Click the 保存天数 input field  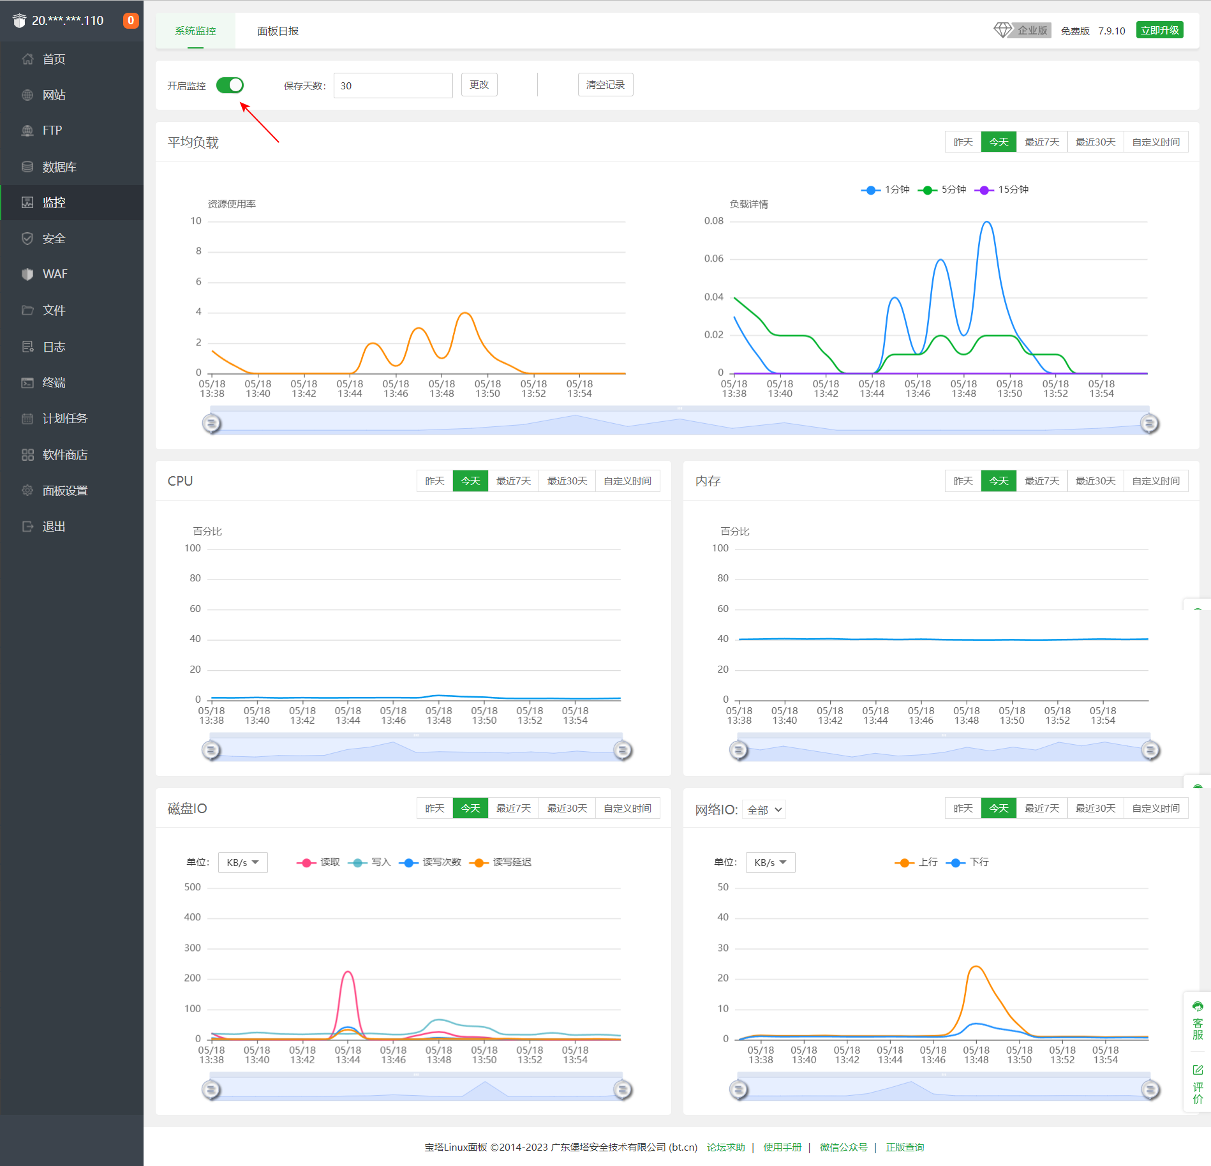(x=393, y=86)
